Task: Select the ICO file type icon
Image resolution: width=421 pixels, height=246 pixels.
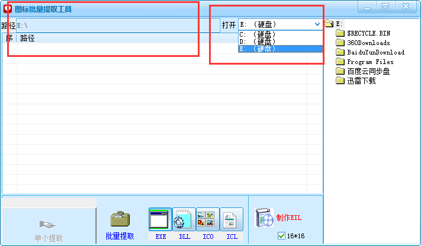Action: [x=208, y=219]
